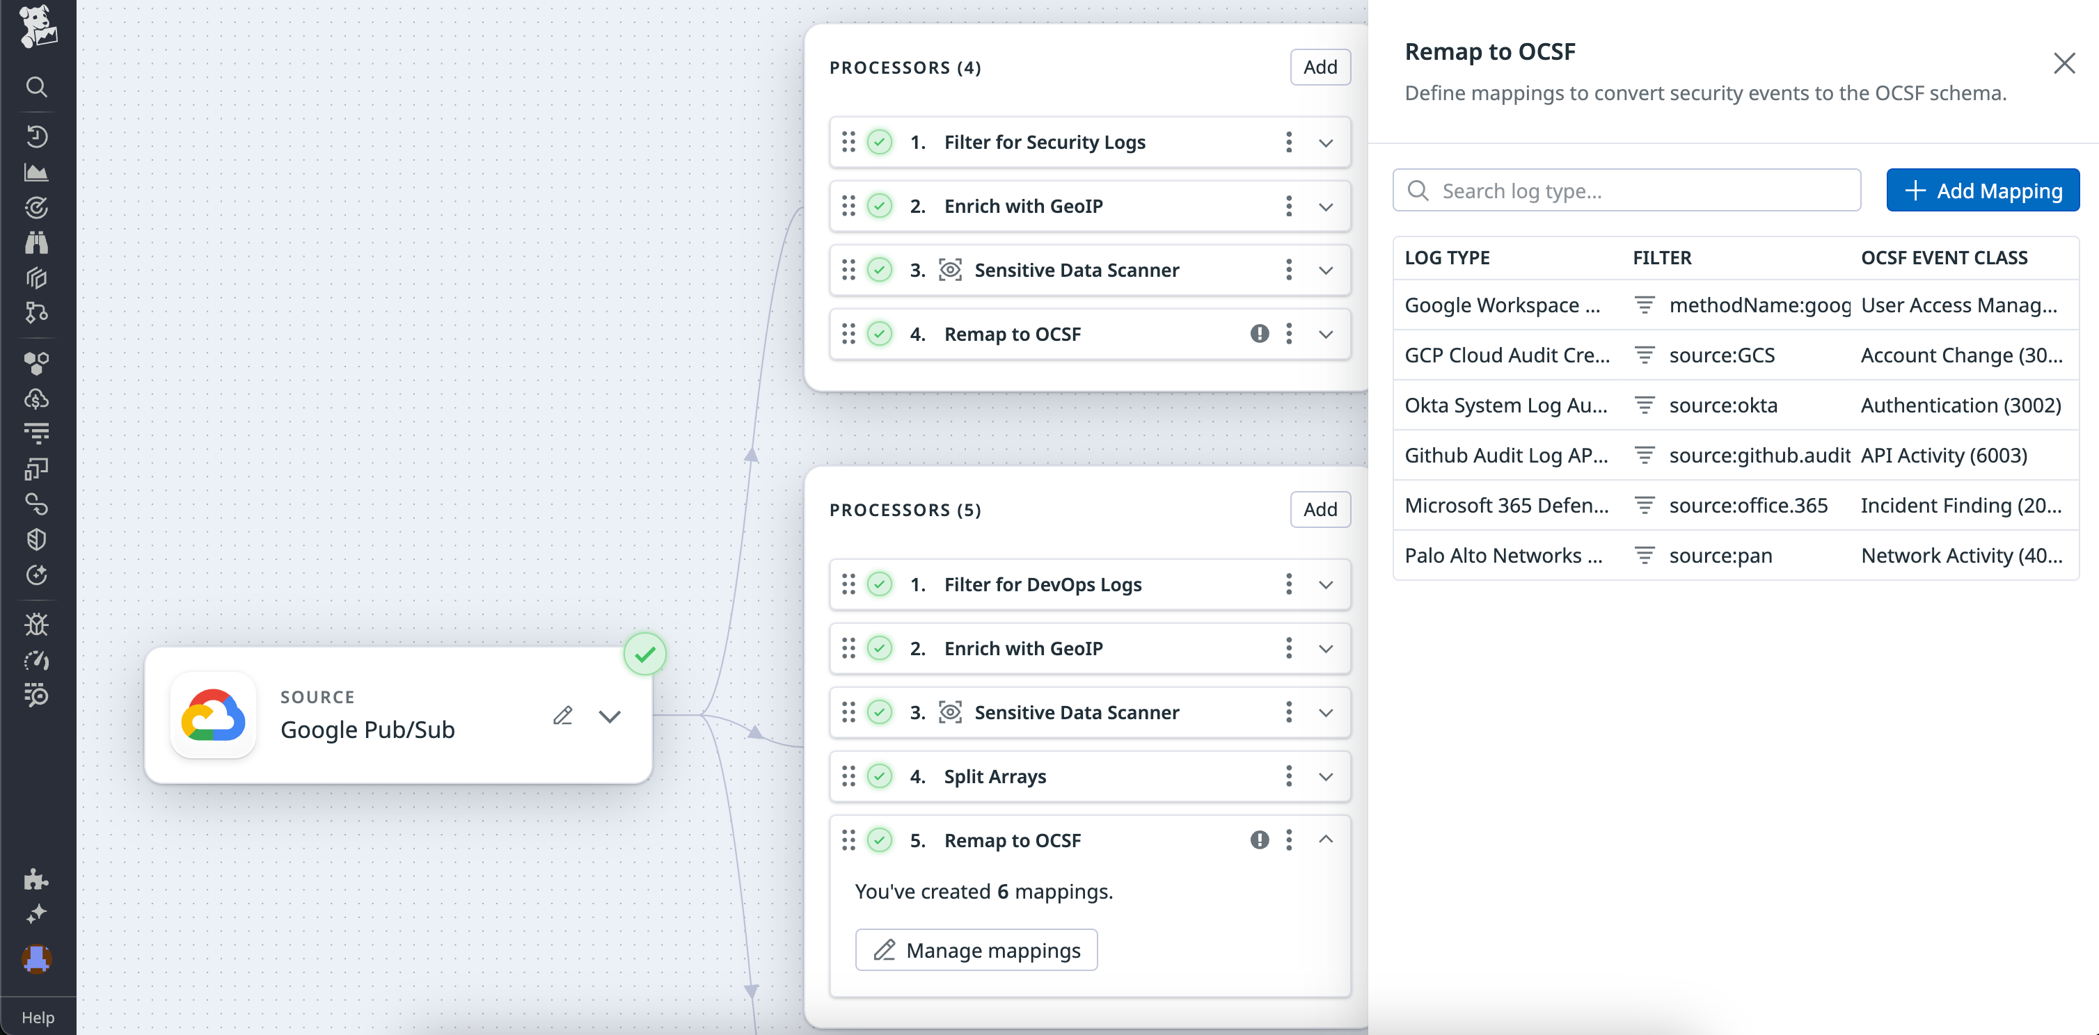Click the bug/error tracking sidebar icon

point(37,624)
